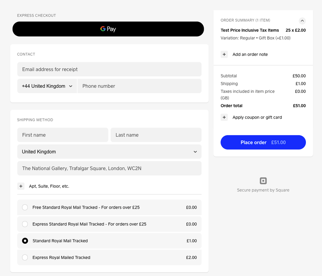Screen dimensions: 322x276
Task: Select the Standard Royal Mail Tracked radio button
Action: 25,241
